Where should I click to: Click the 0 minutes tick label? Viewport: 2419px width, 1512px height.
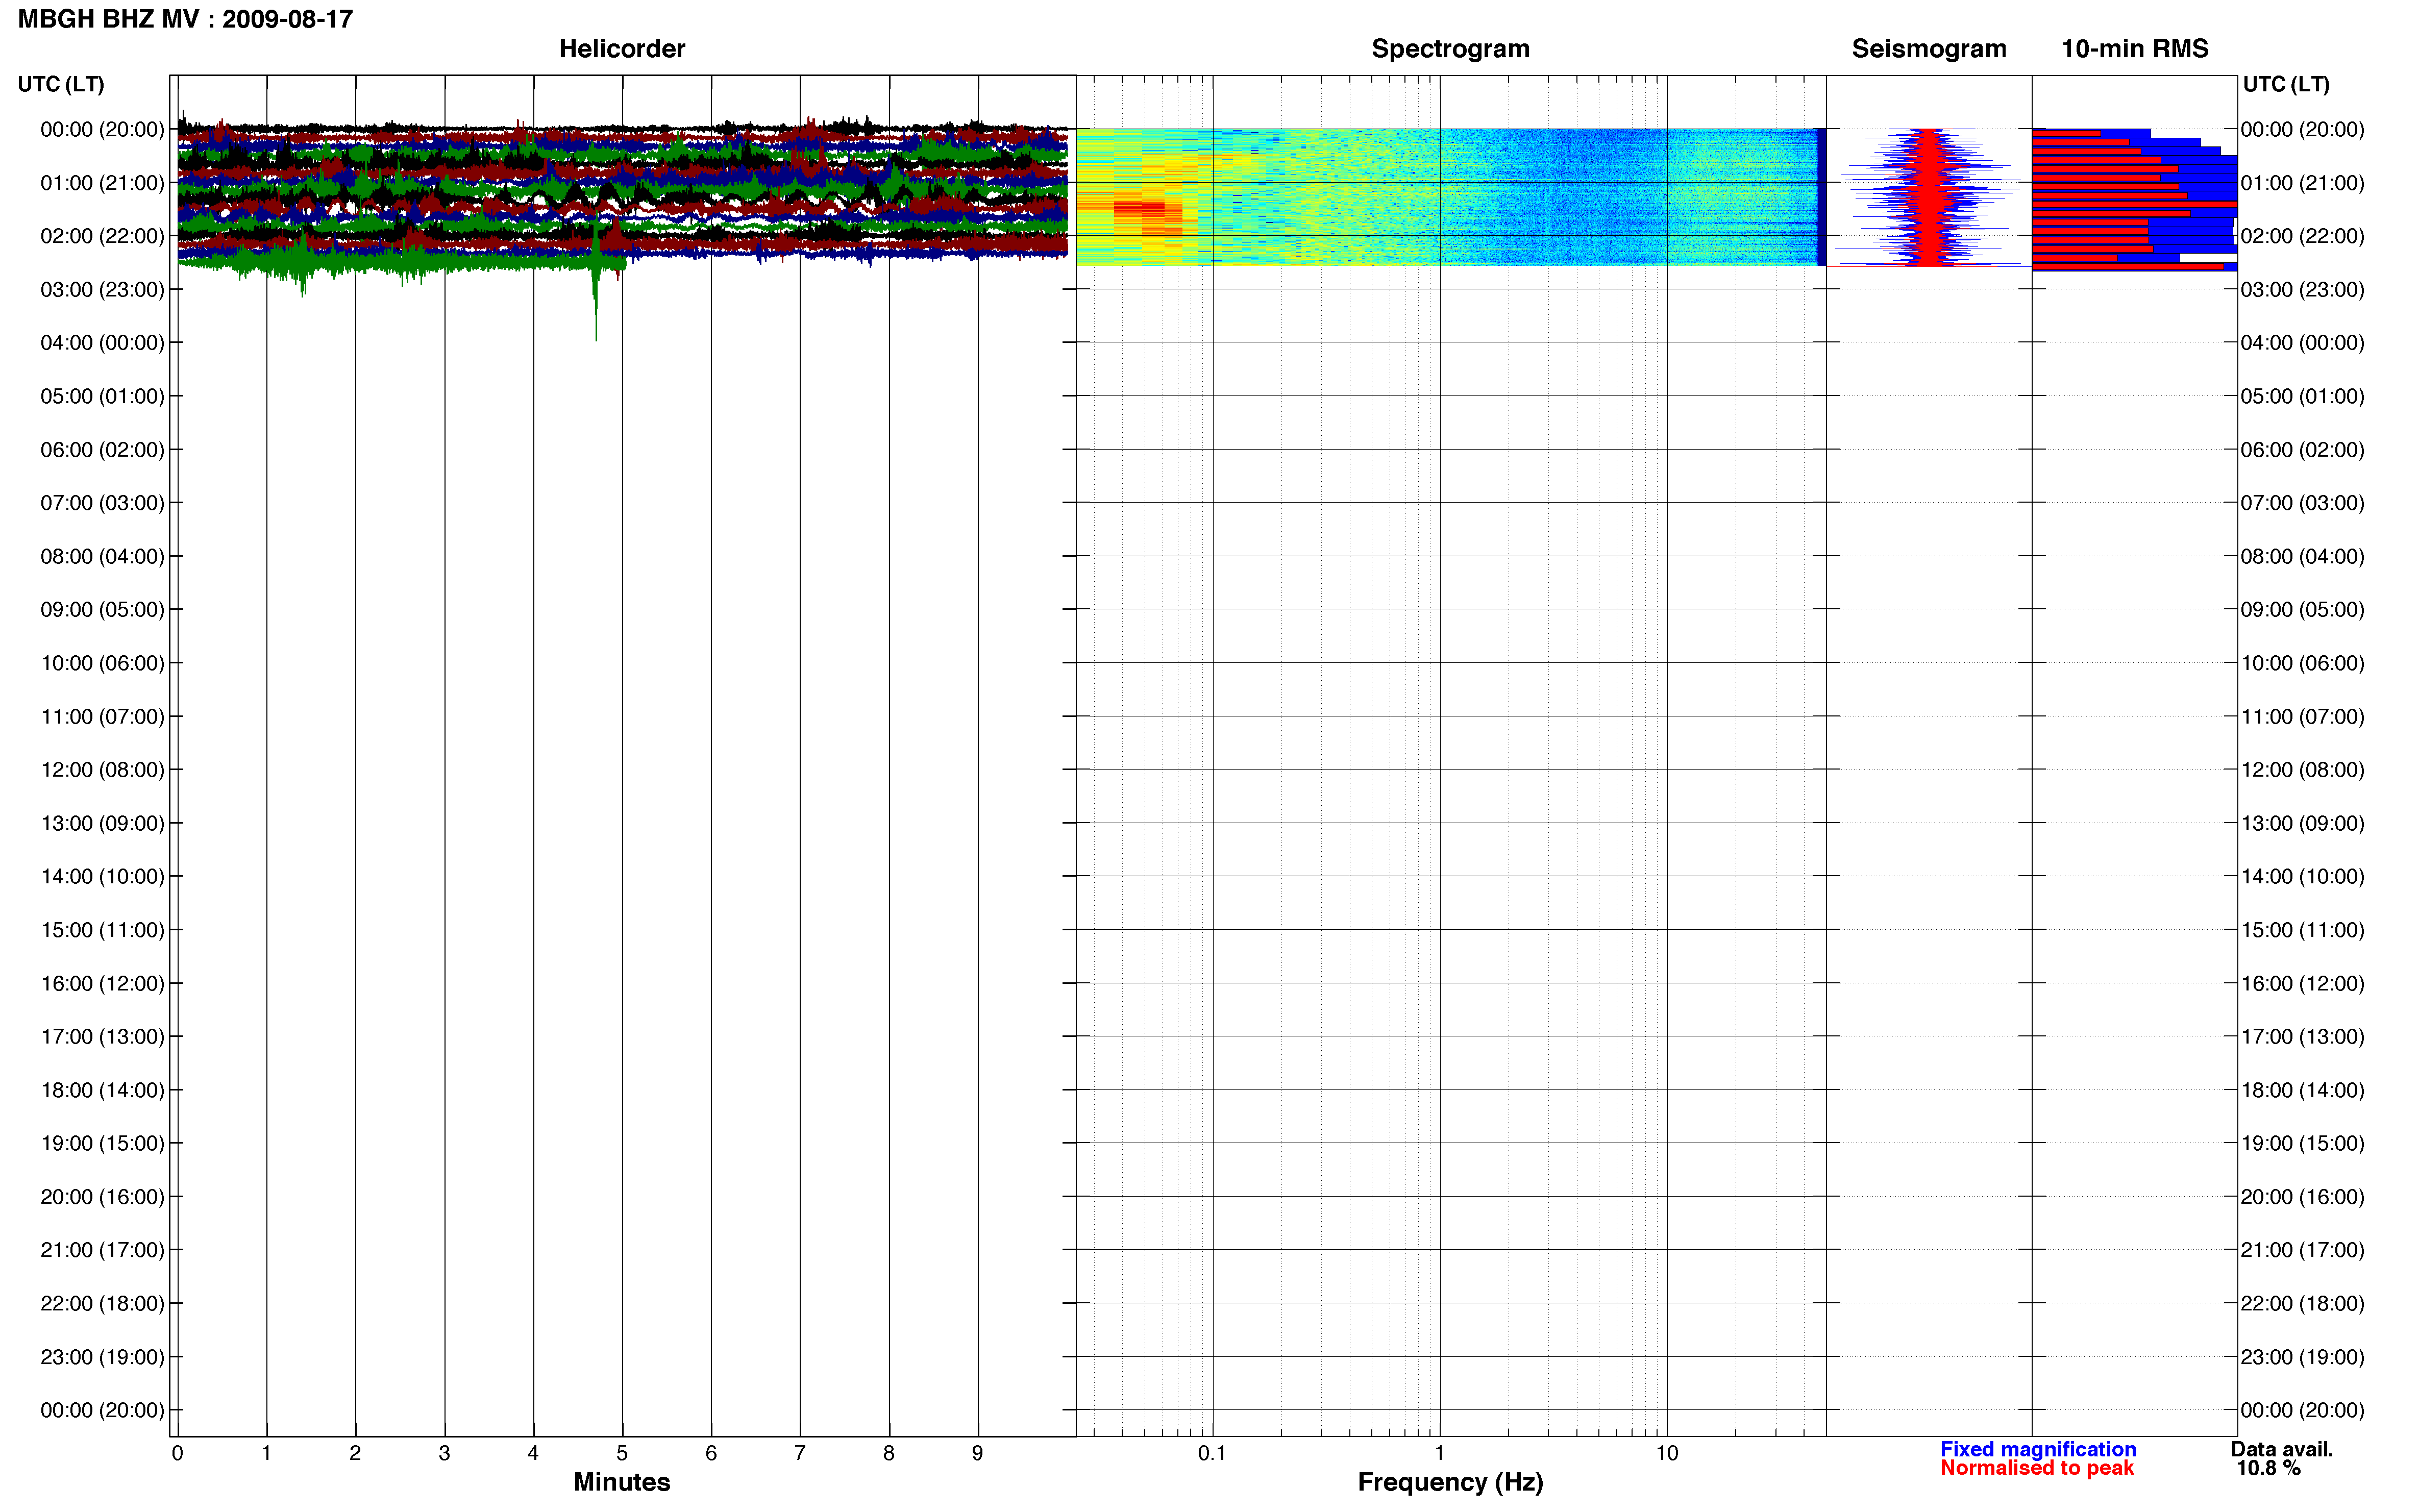coord(177,1453)
